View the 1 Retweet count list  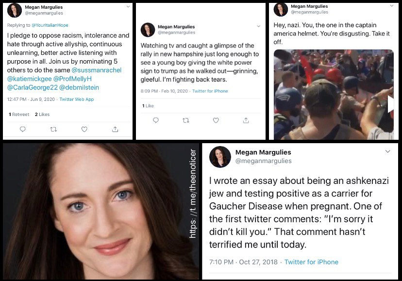pyautogui.click(x=19, y=115)
